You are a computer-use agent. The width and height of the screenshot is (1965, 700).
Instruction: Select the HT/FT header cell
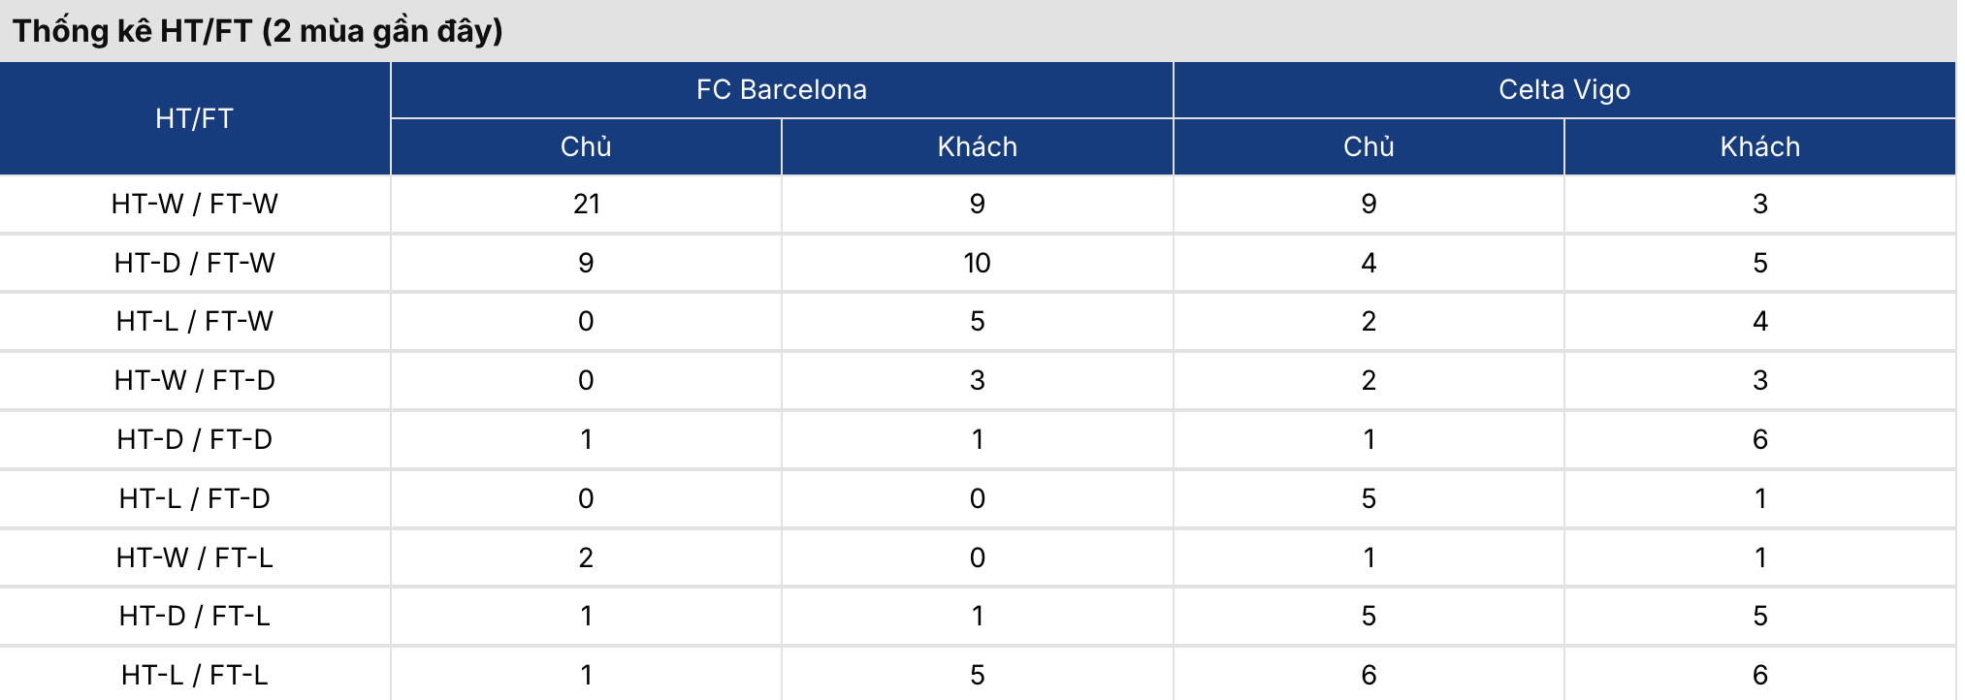tap(194, 118)
